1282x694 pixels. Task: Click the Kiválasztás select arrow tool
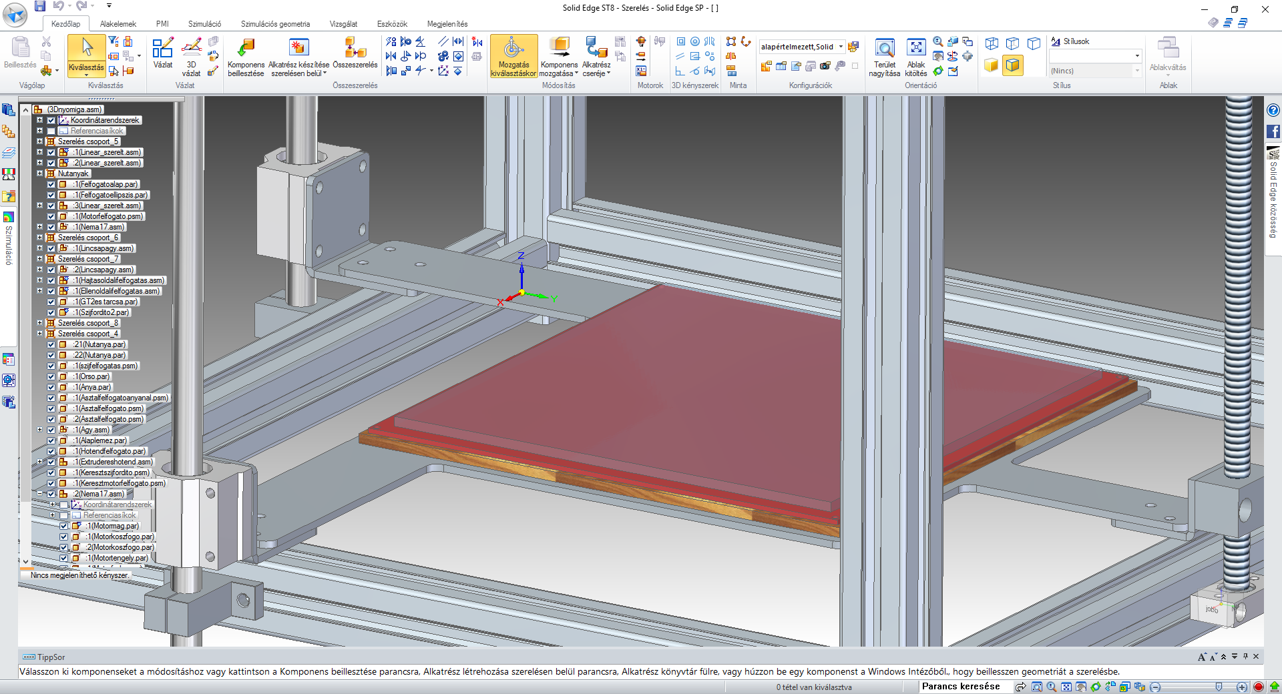tap(87, 48)
